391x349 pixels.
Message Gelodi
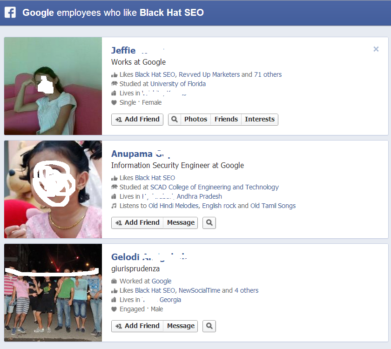[x=181, y=326]
